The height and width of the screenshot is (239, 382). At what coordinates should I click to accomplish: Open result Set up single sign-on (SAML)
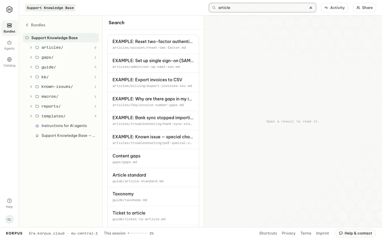coord(153,63)
